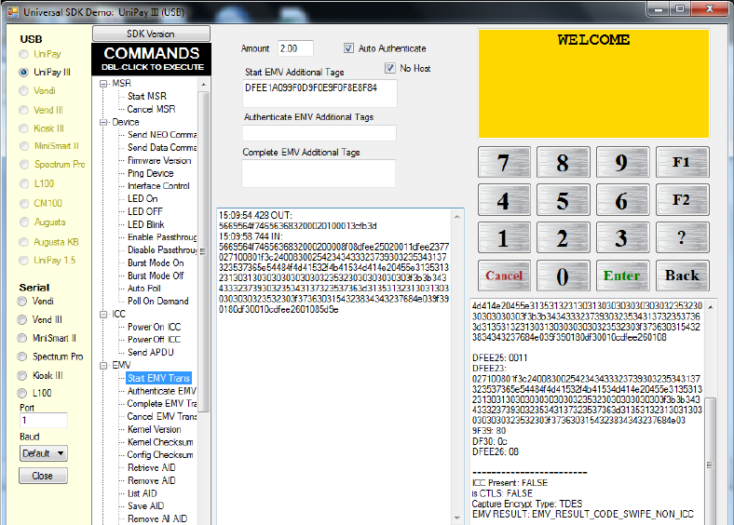Select Burst Mode On command
This screenshot has width=734, height=525.
click(156, 263)
